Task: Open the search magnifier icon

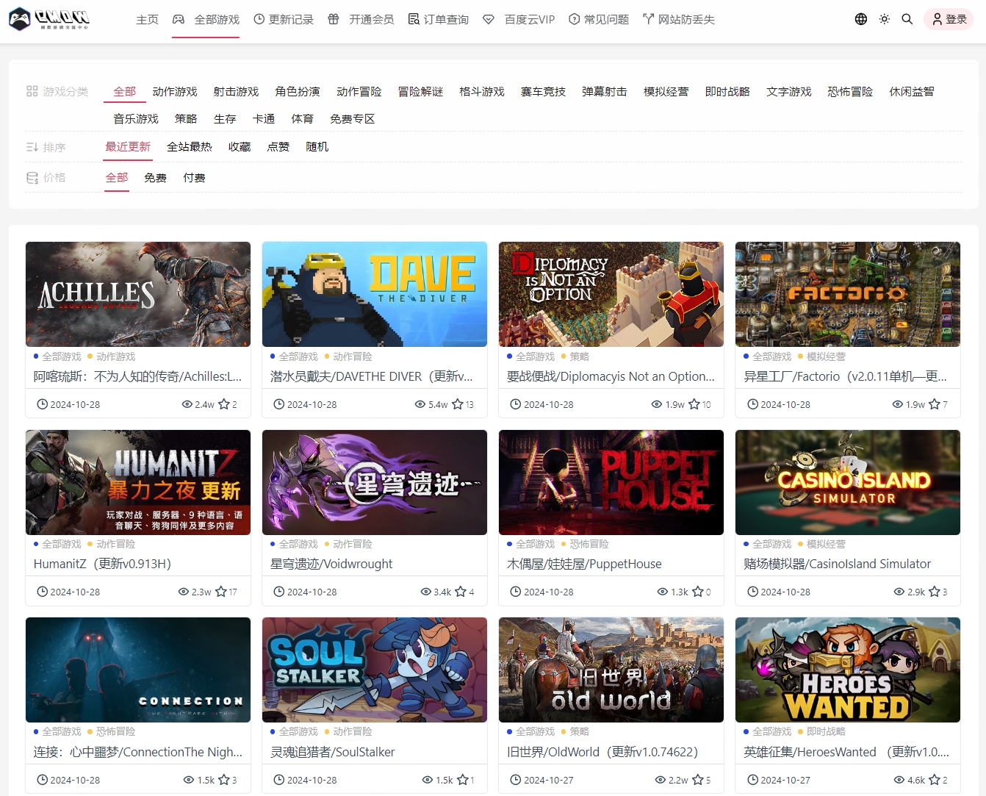Action: [907, 19]
